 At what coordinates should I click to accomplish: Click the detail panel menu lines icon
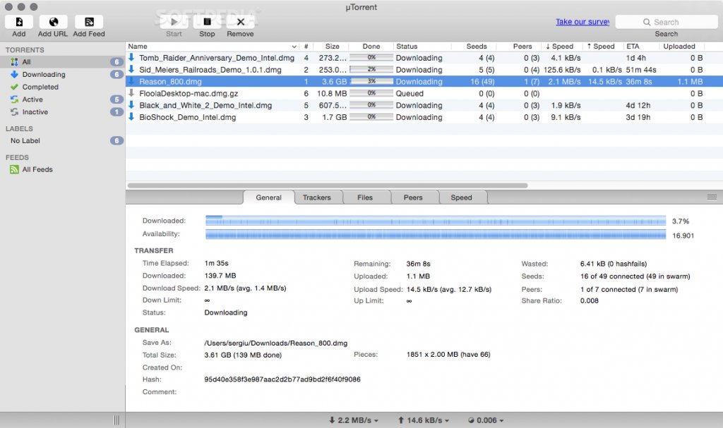pos(712,197)
